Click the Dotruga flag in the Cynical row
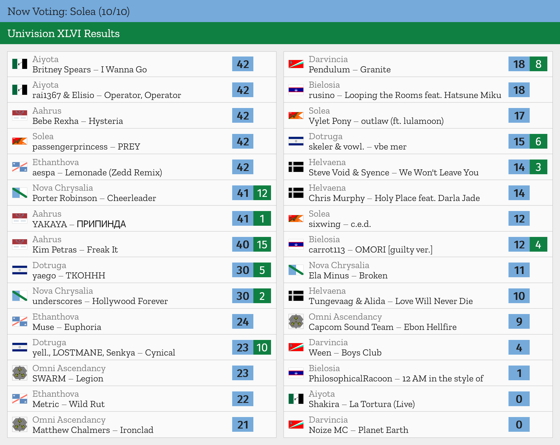 20,347
